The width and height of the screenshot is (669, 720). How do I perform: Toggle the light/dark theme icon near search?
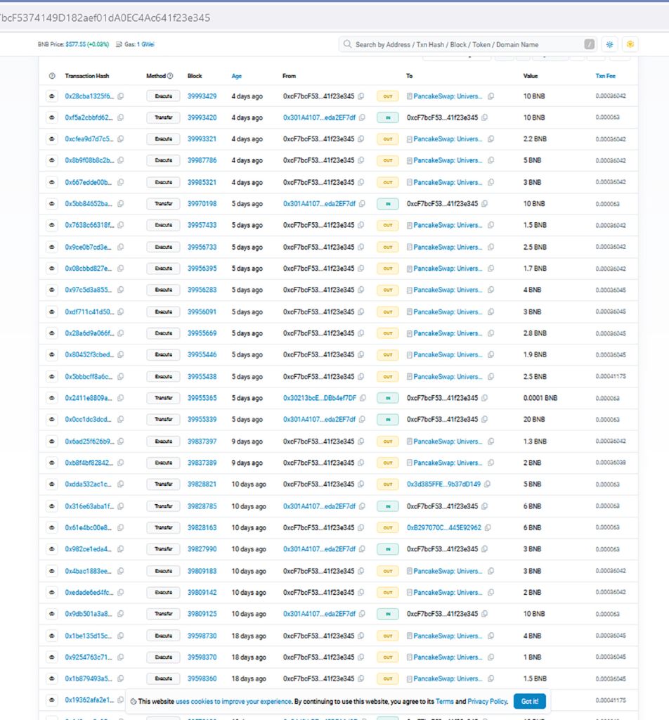coord(609,44)
